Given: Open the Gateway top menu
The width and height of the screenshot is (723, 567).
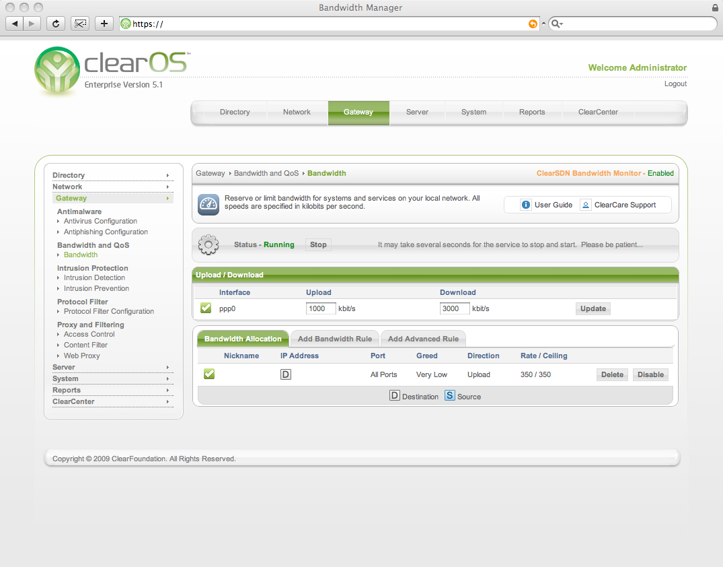Looking at the screenshot, I should [358, 112].
